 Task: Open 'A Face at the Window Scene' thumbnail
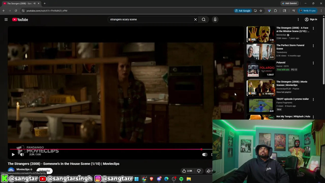click(261, 34)
